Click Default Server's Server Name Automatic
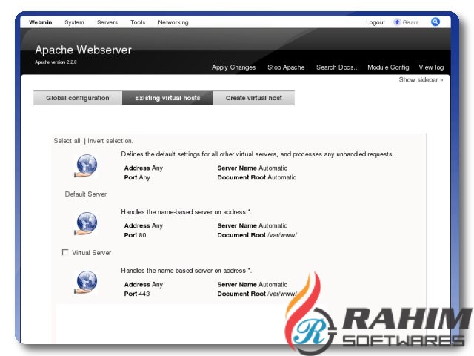 253,168
